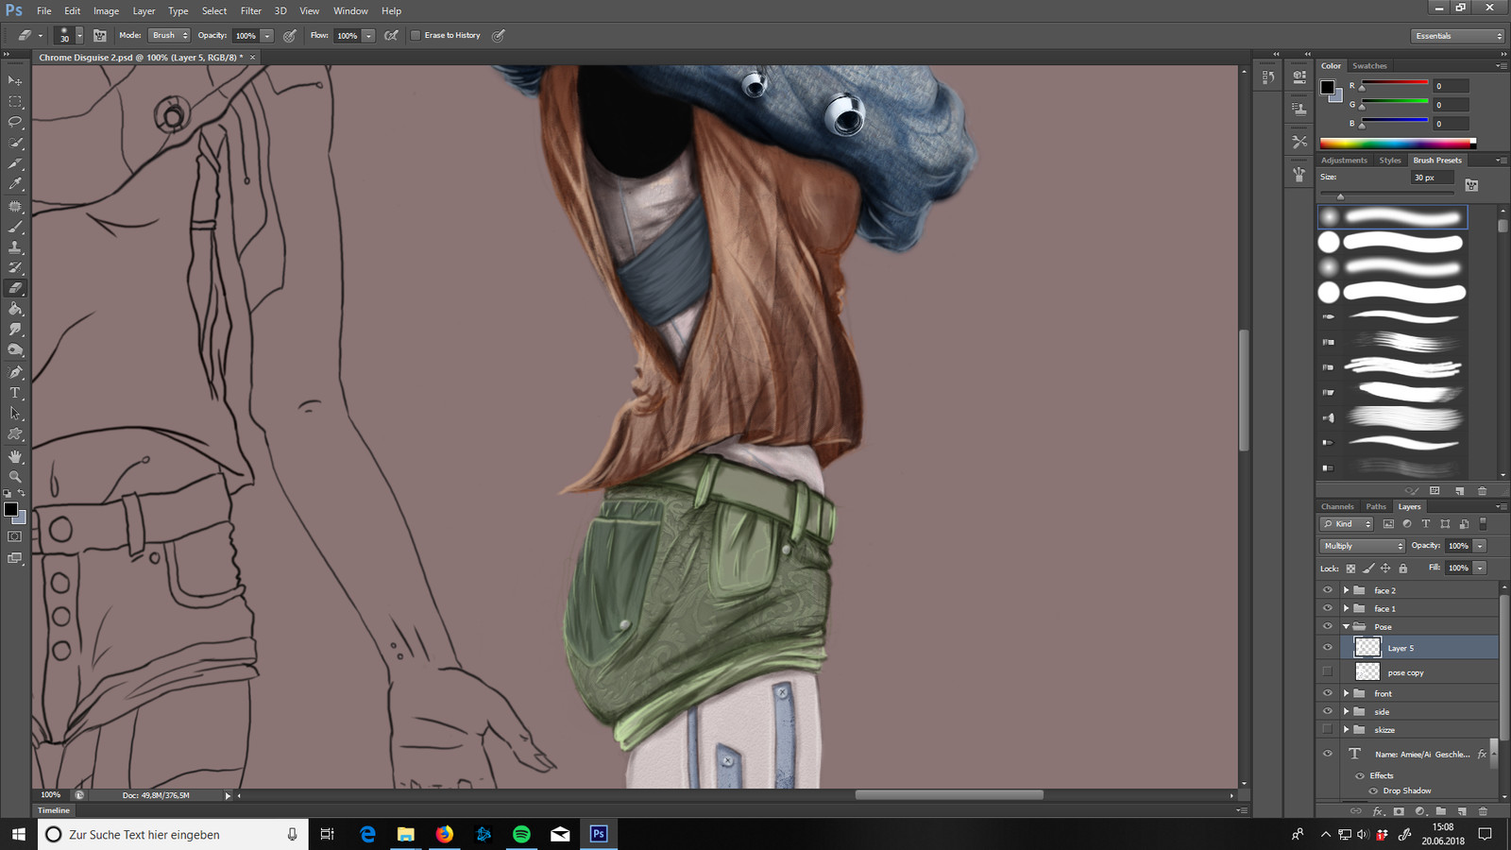
Task: Select the Paint Bucket tool
Action: pyautogui.click(x=15, y=309)
